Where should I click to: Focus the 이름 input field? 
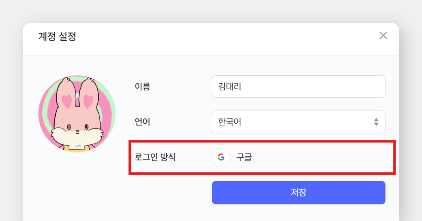[298, 87]
